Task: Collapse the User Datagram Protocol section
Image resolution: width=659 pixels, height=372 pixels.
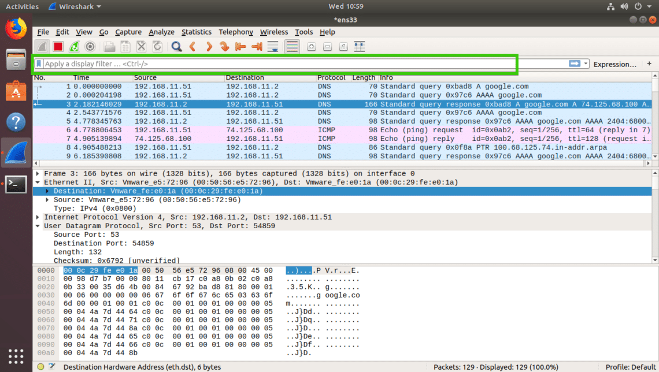Action: (38, 226)
